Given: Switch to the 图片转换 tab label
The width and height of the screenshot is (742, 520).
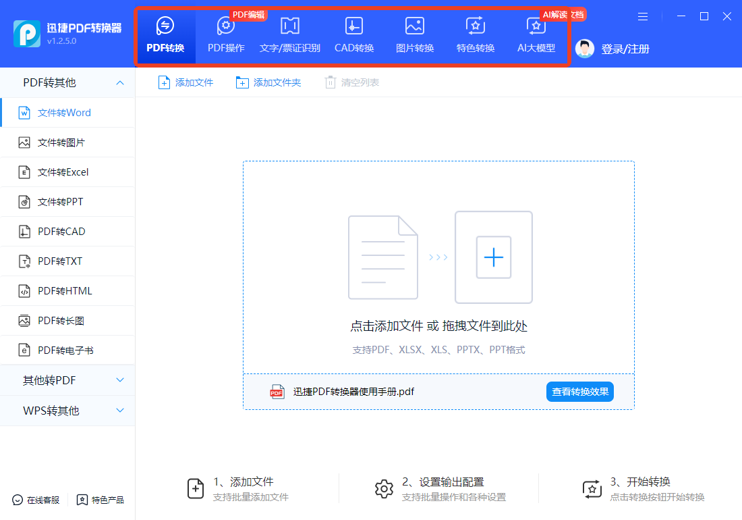Looking at the screenshot, I should (x=415, y=48).
